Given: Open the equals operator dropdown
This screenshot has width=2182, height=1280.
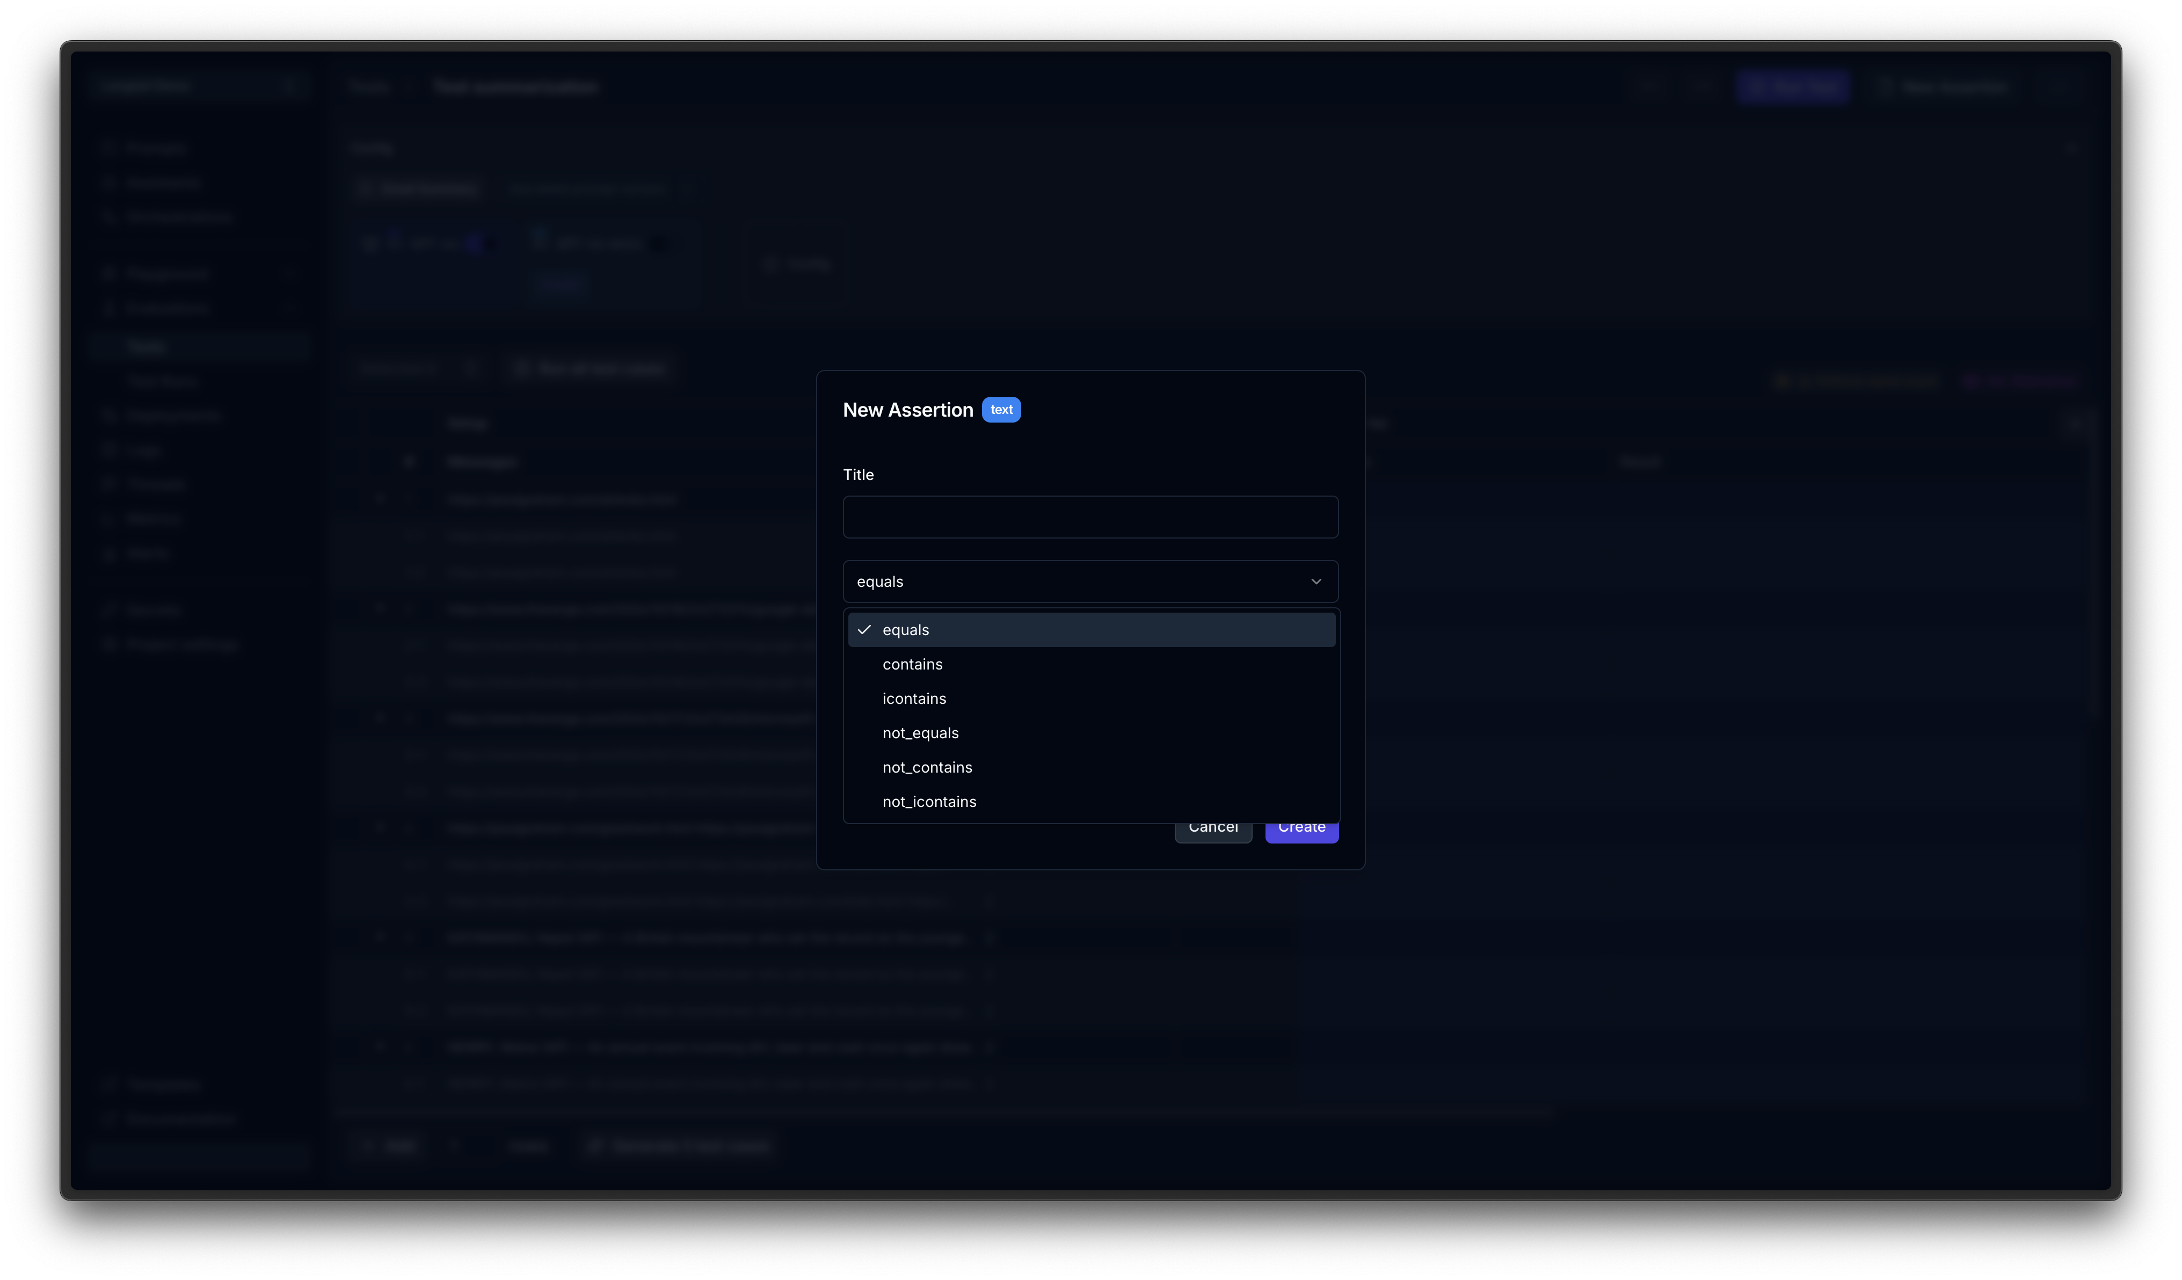Looking at the screenshot, I should pos(1089,581).
